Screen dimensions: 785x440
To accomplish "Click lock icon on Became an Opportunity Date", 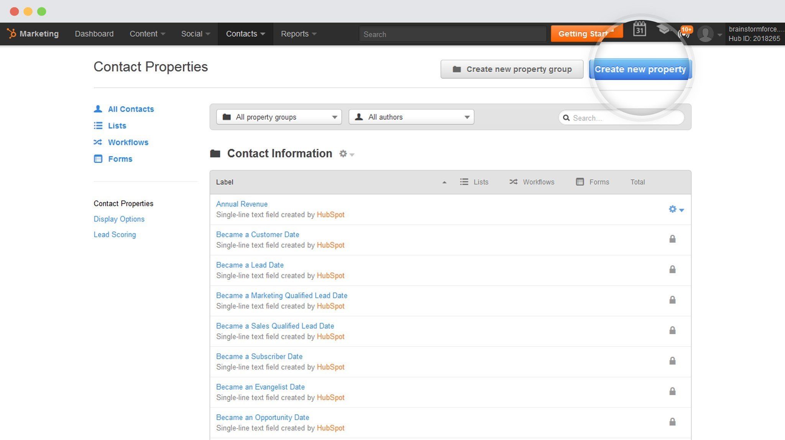I will [672, 422].
